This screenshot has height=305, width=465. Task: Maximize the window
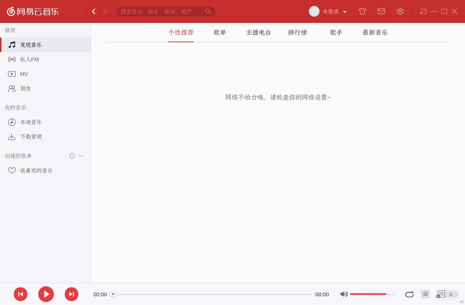click(x=444, y=11)
